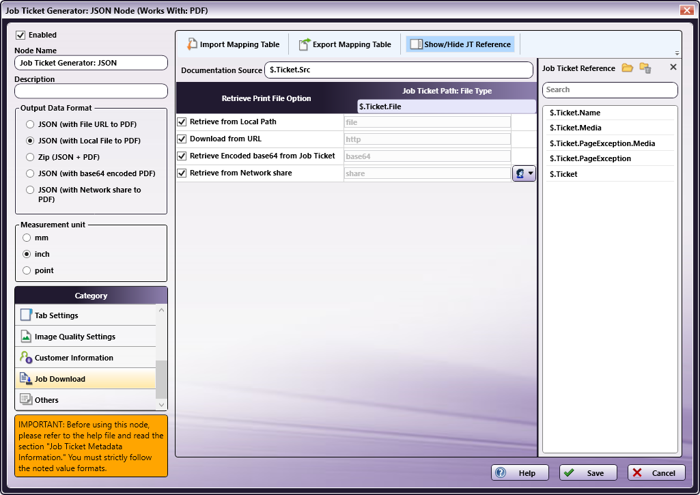Select $.Ticket.PageException.Media reference
Screen dimensions: 700x495
(610, 143)
